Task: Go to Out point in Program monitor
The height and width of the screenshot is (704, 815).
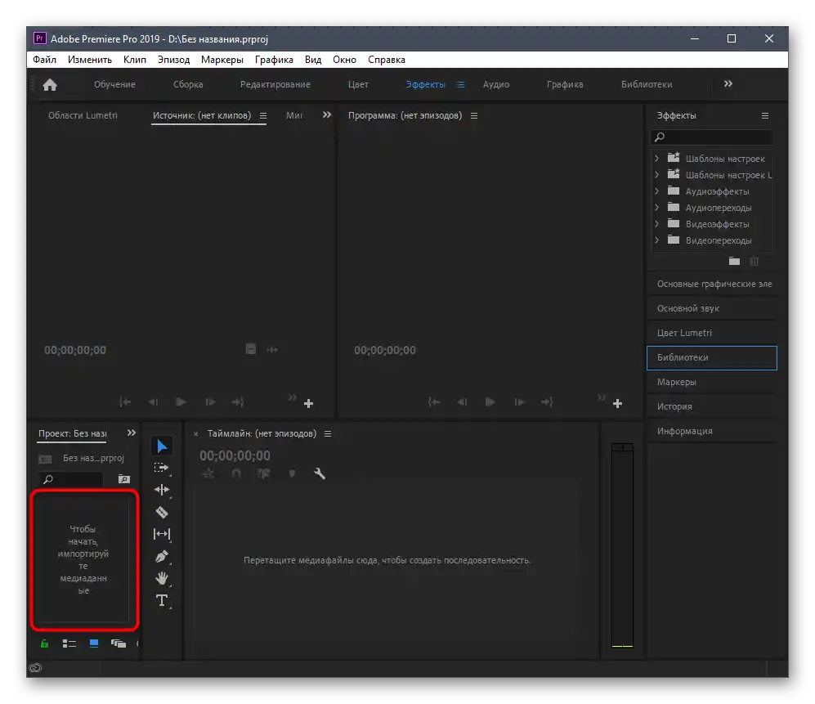Action: [547, 402]
